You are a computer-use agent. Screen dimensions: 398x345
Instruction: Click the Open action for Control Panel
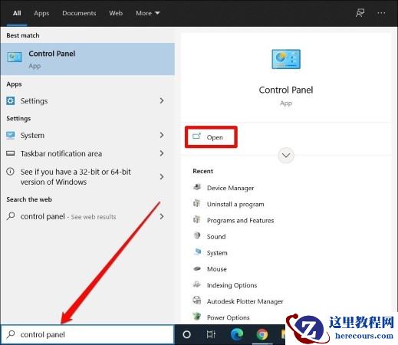coord(211,137)
